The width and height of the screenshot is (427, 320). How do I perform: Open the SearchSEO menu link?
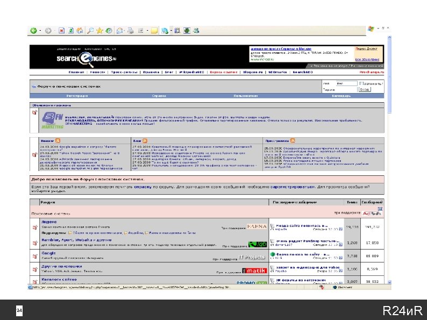point(303,72)
